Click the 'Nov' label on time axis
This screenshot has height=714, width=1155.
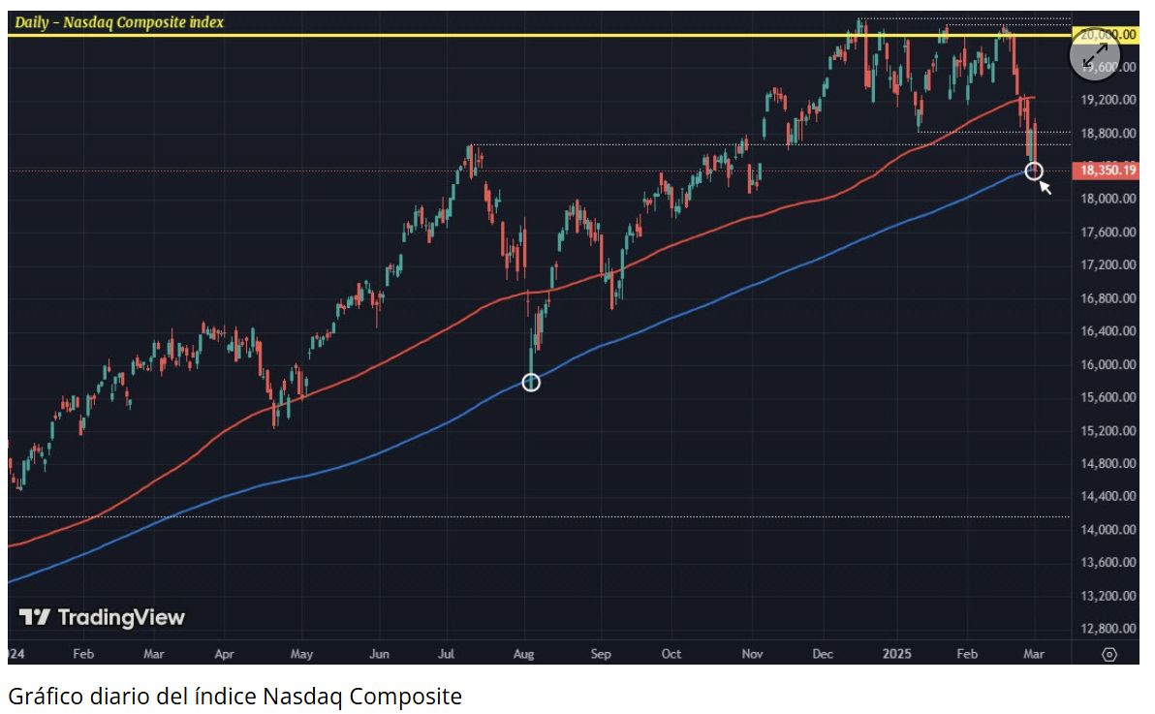752,654
